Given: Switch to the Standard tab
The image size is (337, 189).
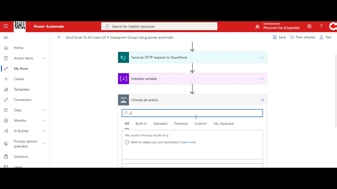Looking at the screenshot, I should 160,124.
